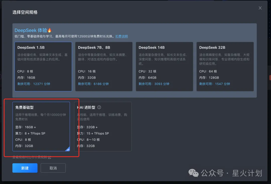This screenshot has width=271, height=184.
Task: Click the 内存: 64GB line
Action: click(x=148, y=78)
